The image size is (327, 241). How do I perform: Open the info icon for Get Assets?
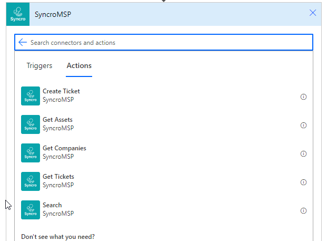[x=303, y=126]
